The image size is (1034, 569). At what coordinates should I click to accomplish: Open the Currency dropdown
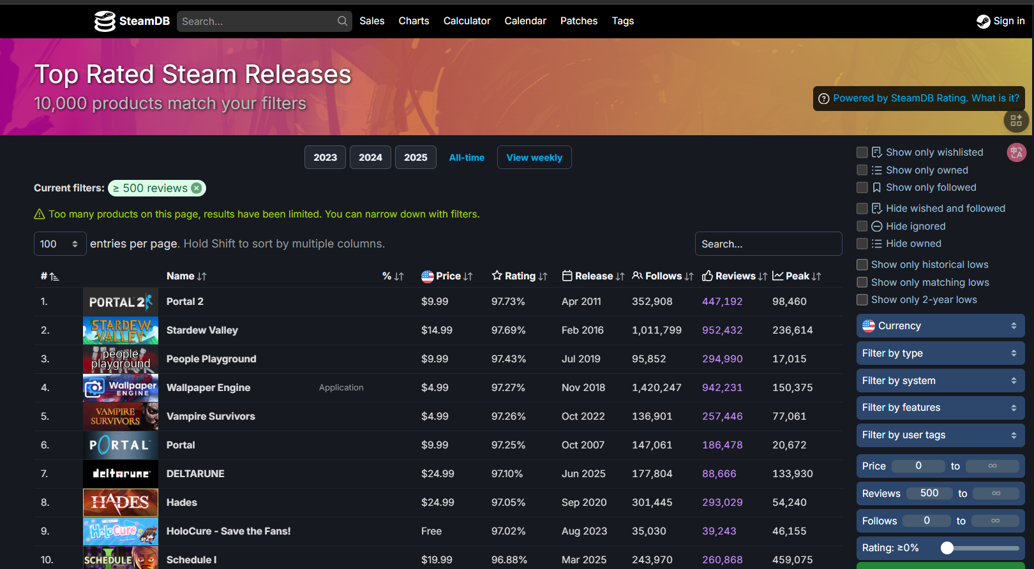click(x=940, y=326)
